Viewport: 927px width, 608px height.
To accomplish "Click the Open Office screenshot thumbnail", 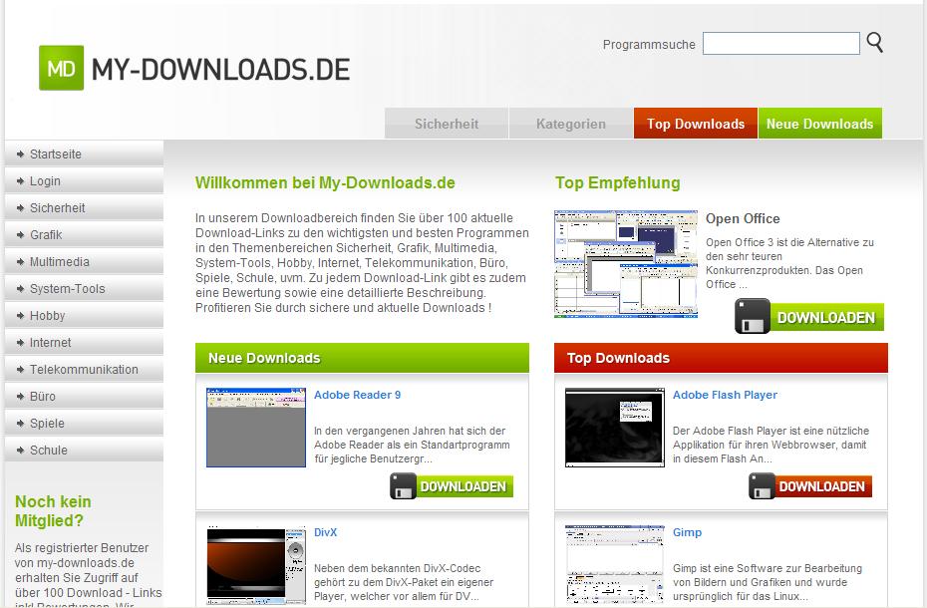I will (625, 263).
